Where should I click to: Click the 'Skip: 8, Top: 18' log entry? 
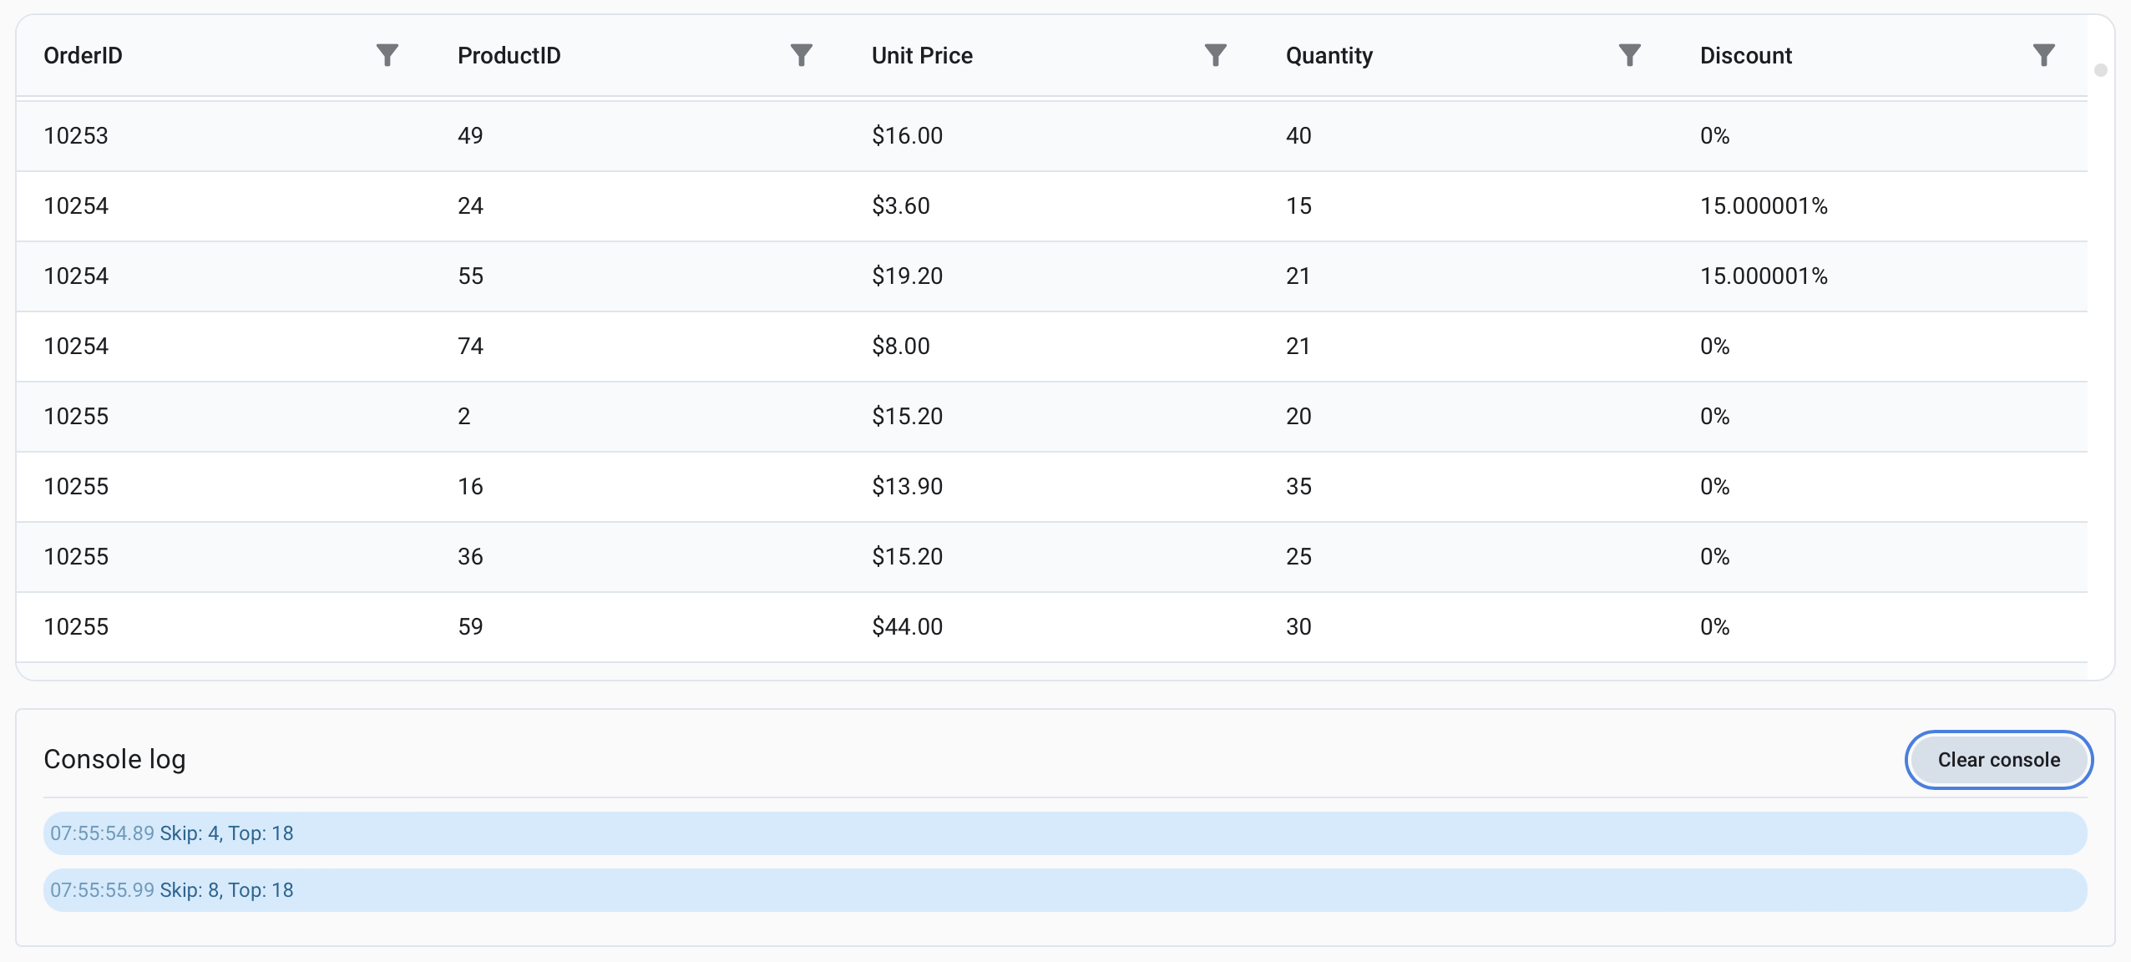[1065, 890]
